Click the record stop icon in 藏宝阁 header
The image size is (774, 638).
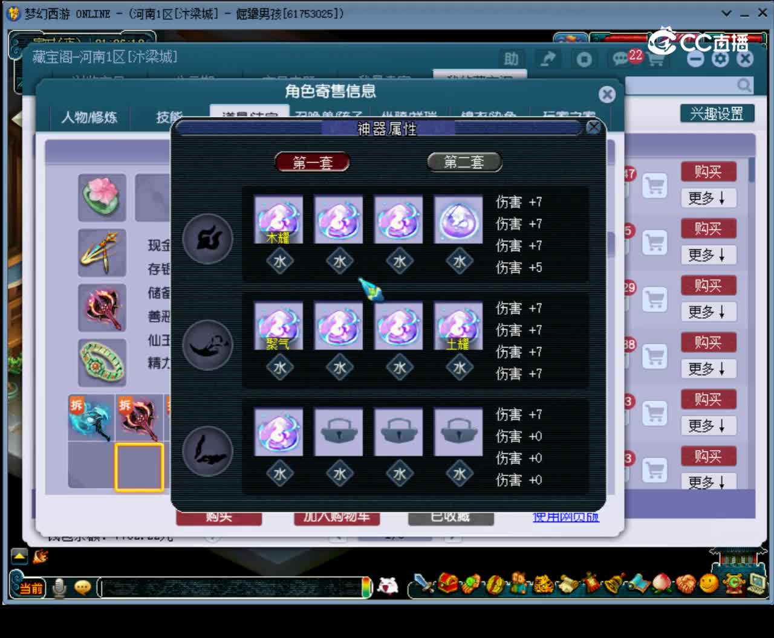click(584, 59)
